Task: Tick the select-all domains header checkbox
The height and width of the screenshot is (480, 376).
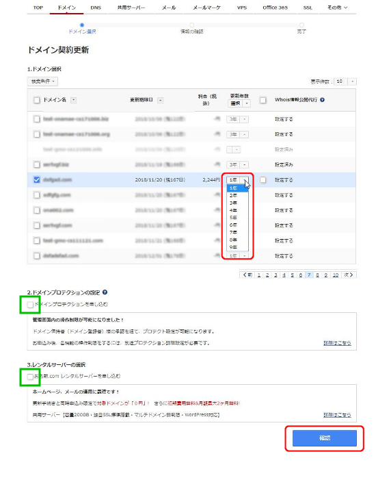Action: (37, 100)
